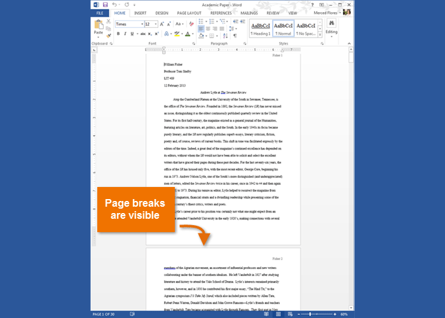Apply the No Spacing style
The image size is (445, 318).
pyautogui.click(x=306, y=29)
